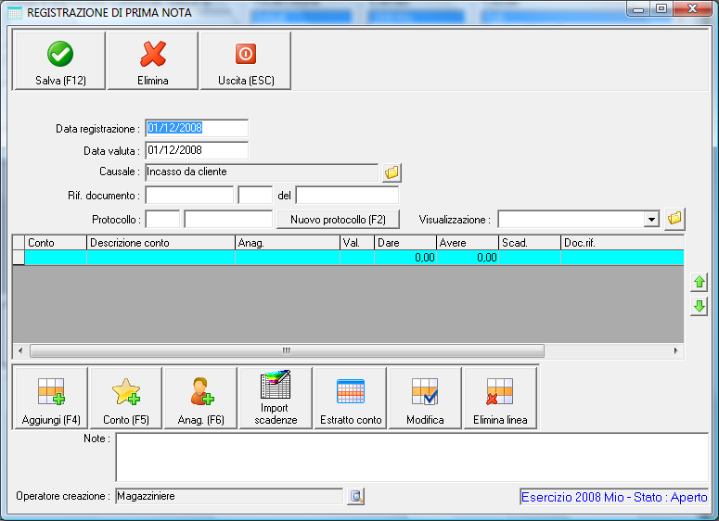
Task: Add a line with Aggiungi (F4)
Action: (x=51, y=399)
